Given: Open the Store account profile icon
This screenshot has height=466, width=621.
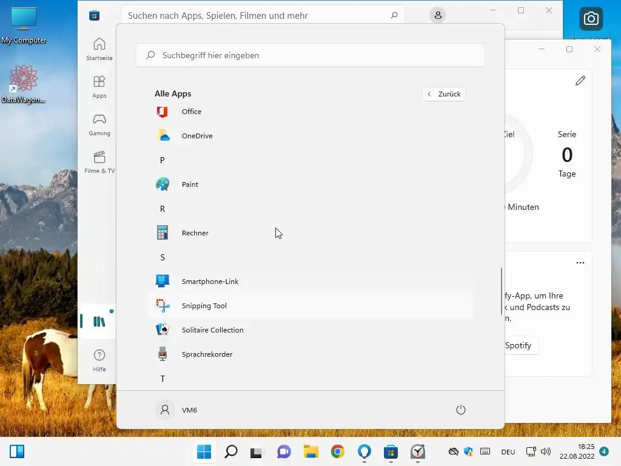Looking at the screenshot, I should pos(438,15).
